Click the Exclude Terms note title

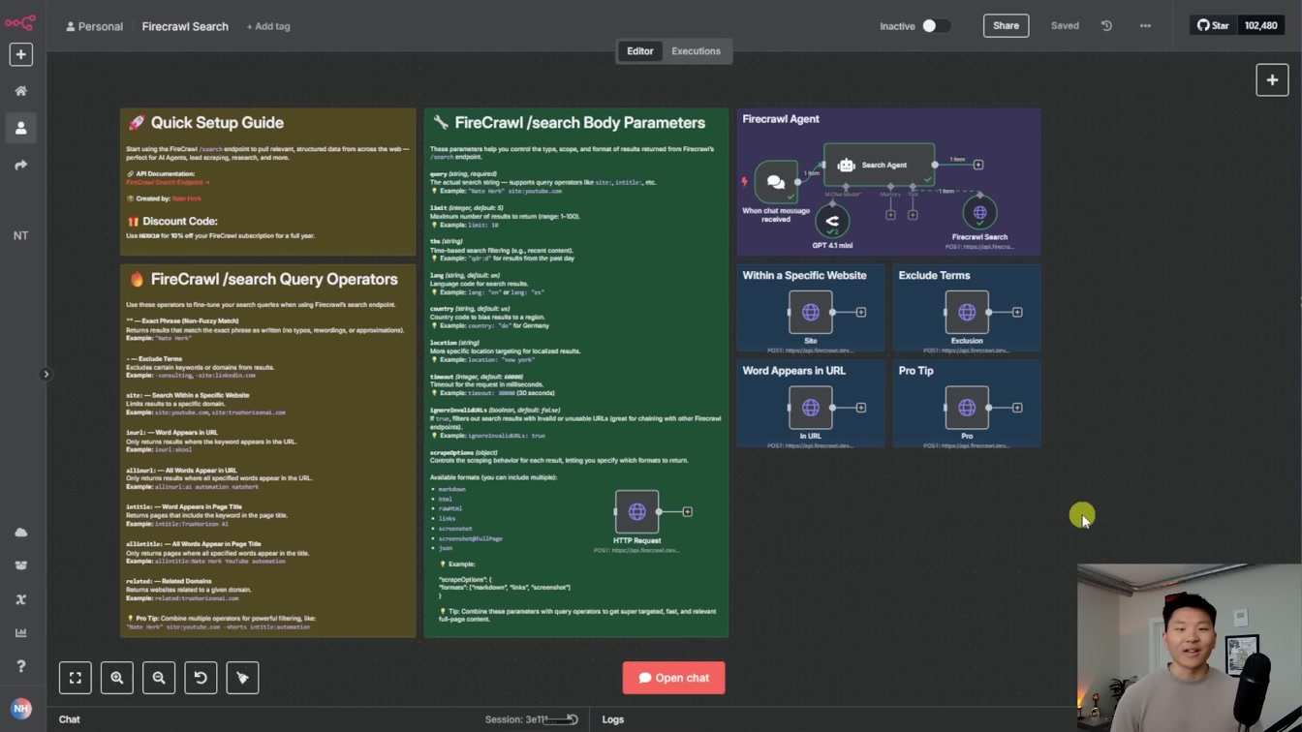click(x=934, y=275)
